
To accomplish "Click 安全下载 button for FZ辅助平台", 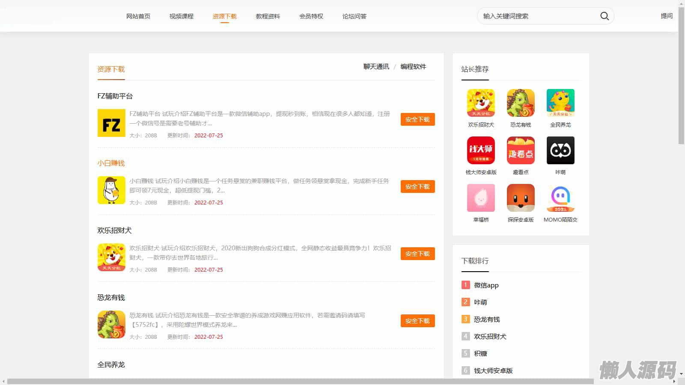I will (417, 119).
